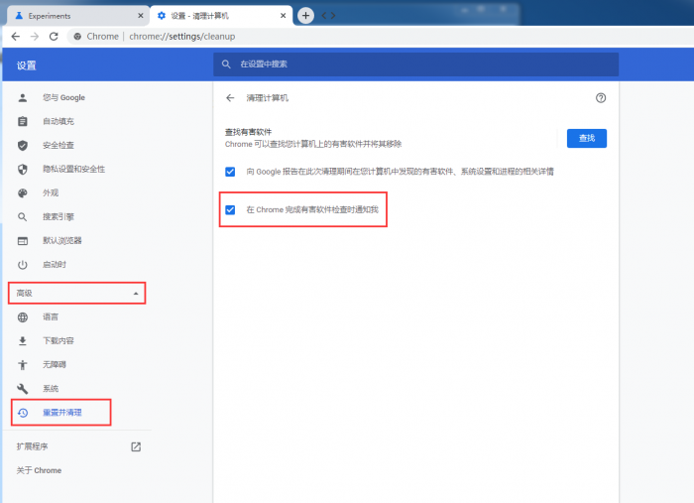694x503 pixels.
Task: Focus the 在设置中搜索 search field
Action: [415, 64]
